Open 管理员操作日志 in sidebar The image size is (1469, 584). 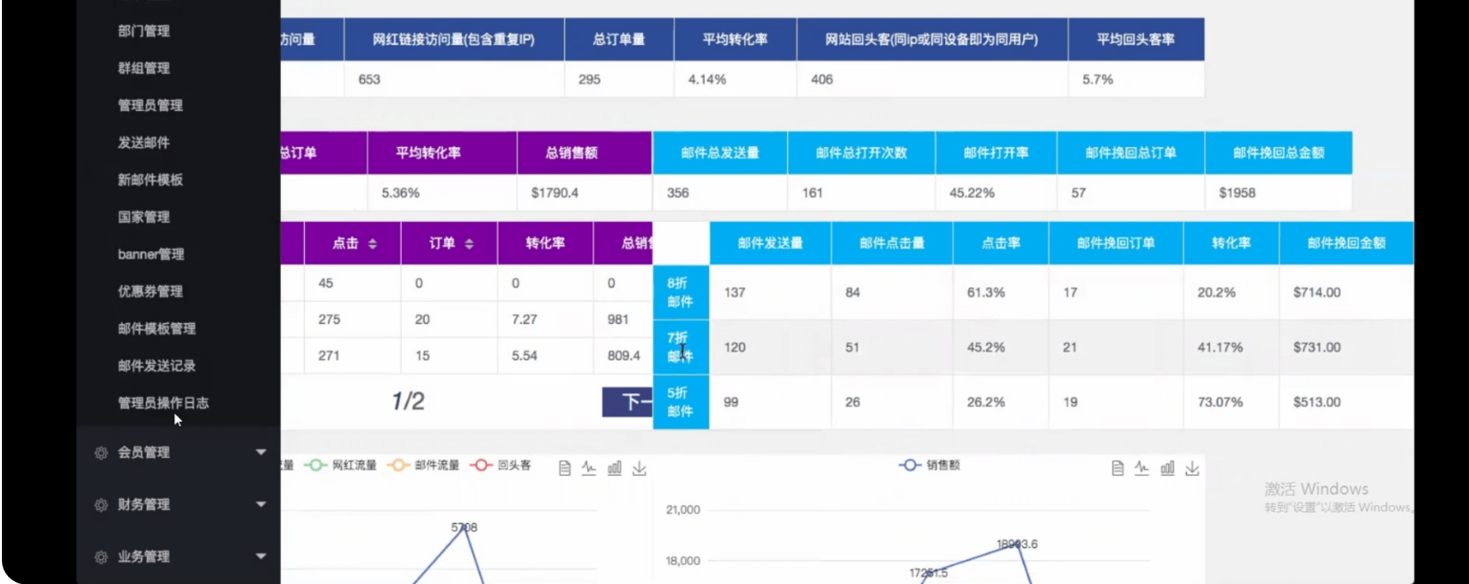tap(163, 403)
